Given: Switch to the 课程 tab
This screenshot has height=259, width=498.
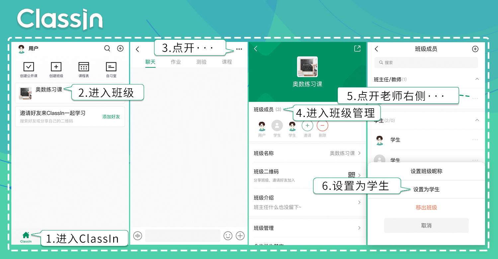Looking at the screenshot, I should click(227, 62).
